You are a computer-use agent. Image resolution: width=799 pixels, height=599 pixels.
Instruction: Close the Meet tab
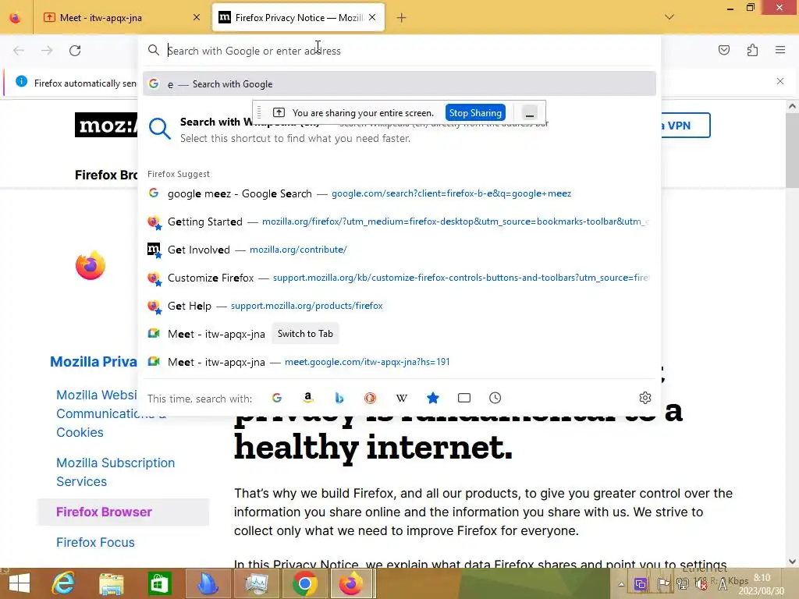(x=197, y=18)
